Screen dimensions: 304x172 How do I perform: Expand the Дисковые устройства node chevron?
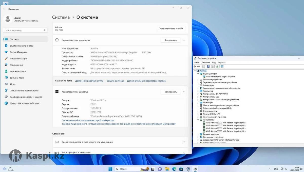click(198, 80)
